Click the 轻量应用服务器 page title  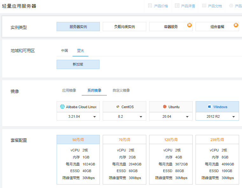coord(19,6)
